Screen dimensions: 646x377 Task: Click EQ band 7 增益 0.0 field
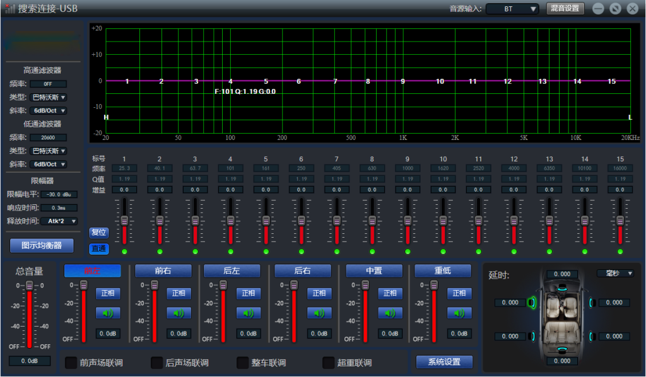tap(337, 190)
